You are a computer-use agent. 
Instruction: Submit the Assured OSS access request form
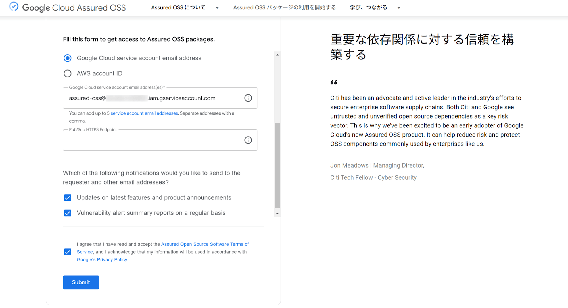point(81,282)
